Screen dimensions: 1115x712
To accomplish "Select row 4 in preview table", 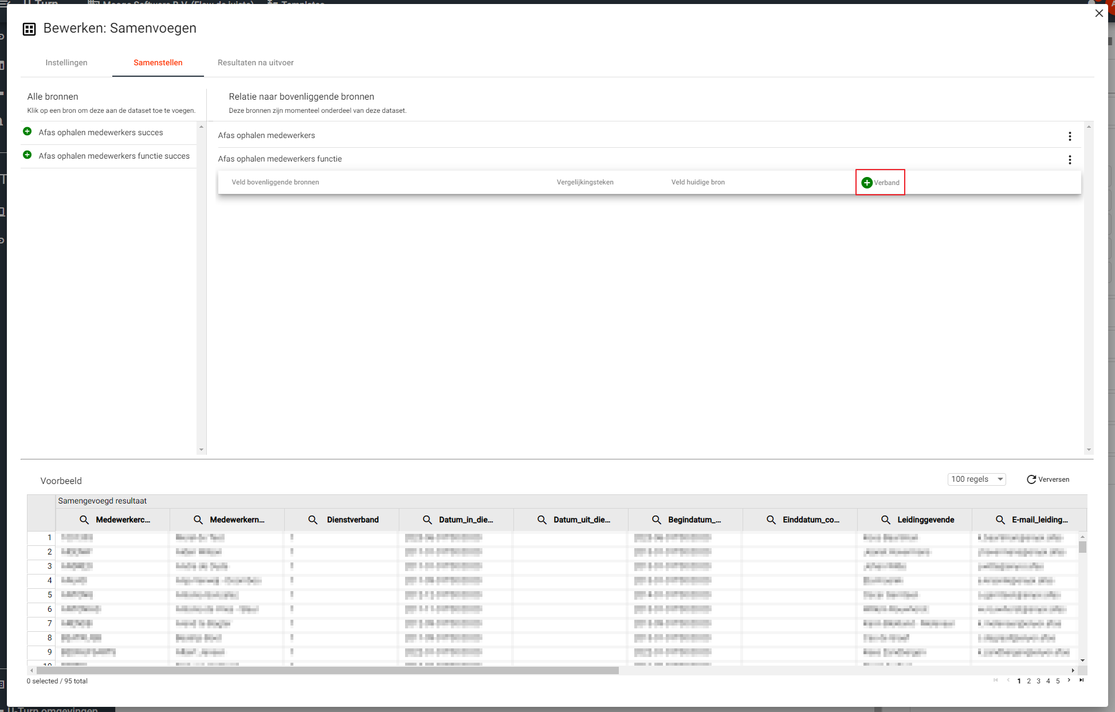I will (x=49, y=580).
